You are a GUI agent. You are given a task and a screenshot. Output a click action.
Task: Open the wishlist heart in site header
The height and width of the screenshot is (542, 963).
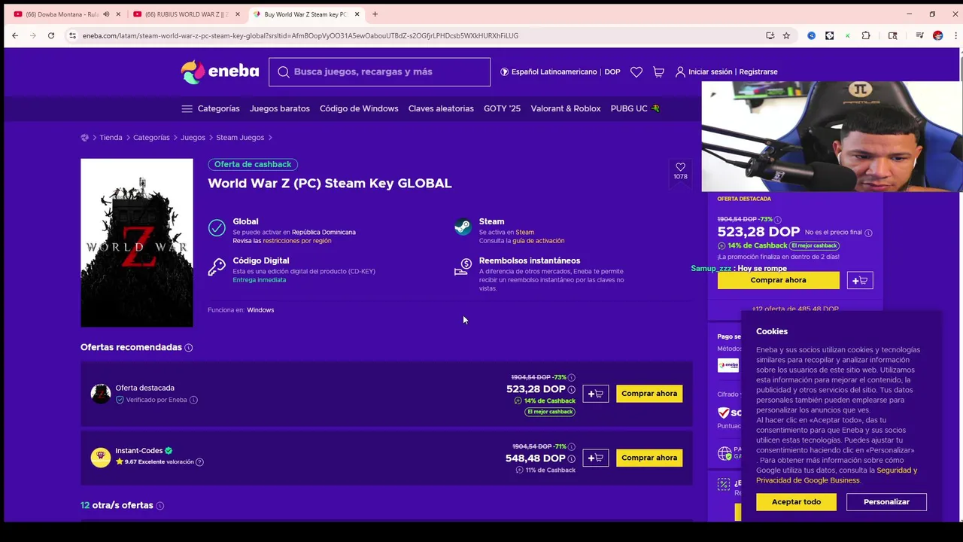coord(636,72)
